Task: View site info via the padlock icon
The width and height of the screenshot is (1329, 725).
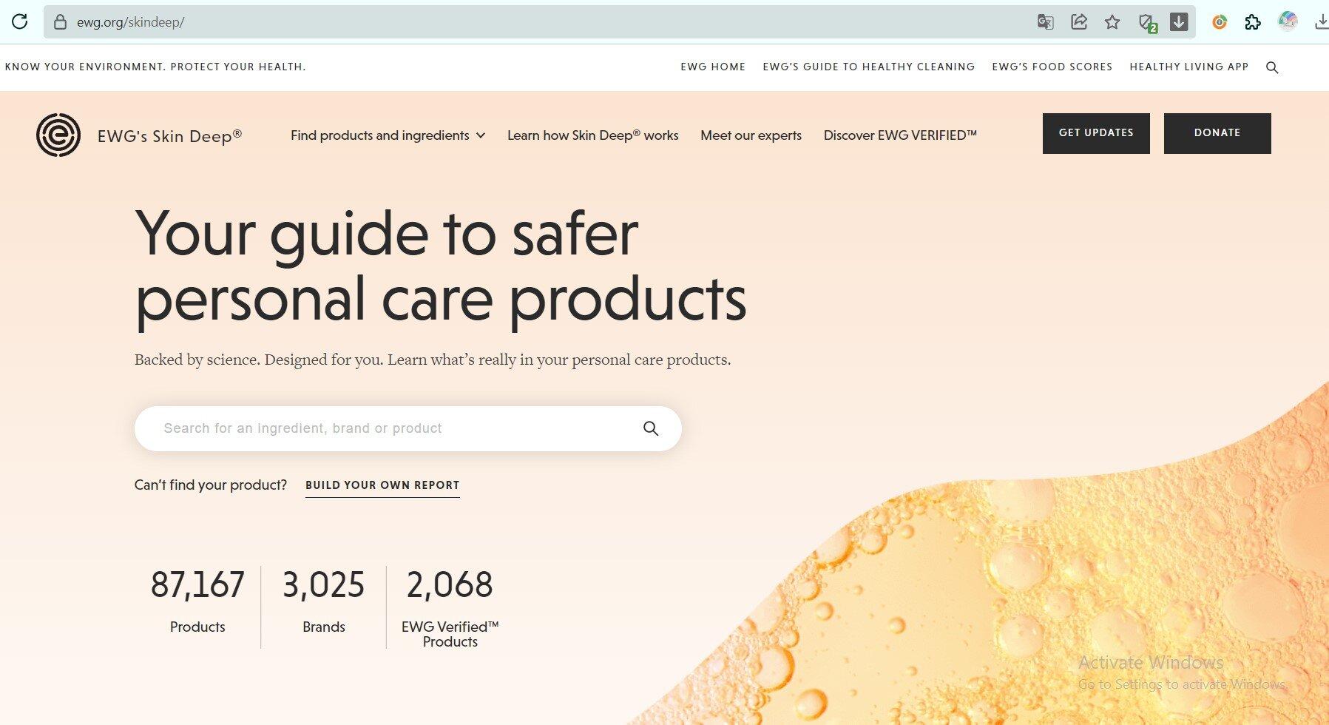Action: (61, 22)
